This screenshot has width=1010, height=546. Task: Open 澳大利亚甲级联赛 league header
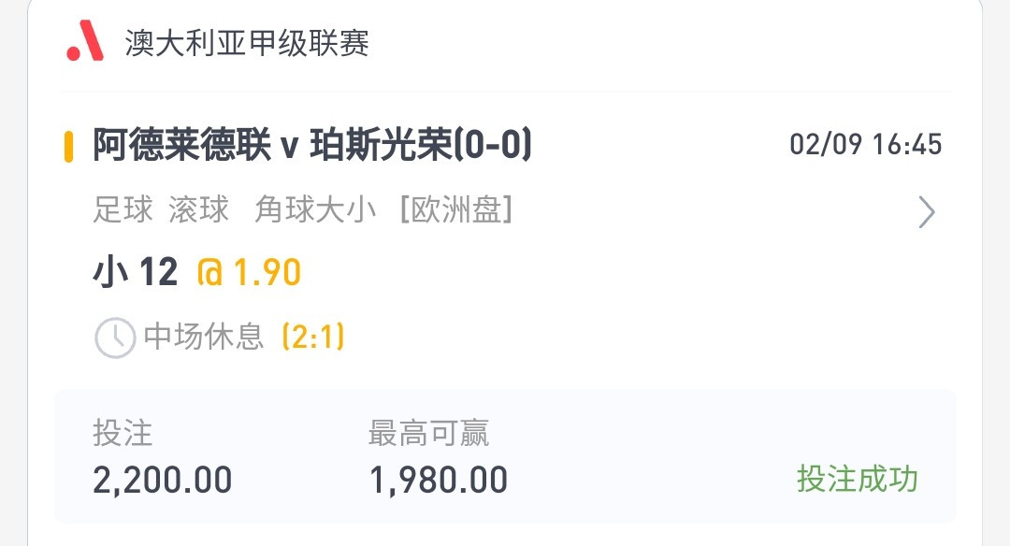click(247, 43)
